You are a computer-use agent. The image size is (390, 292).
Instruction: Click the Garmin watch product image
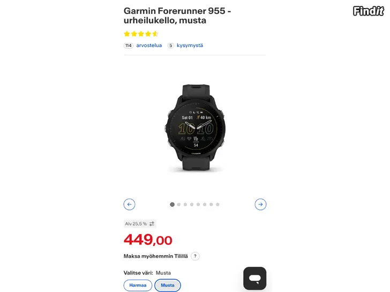[x=195, y=128]
